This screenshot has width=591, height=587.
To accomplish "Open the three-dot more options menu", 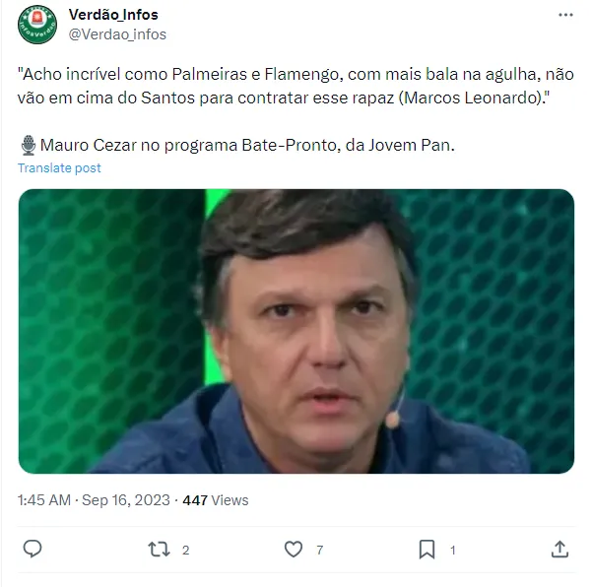I will coord(565,15).
